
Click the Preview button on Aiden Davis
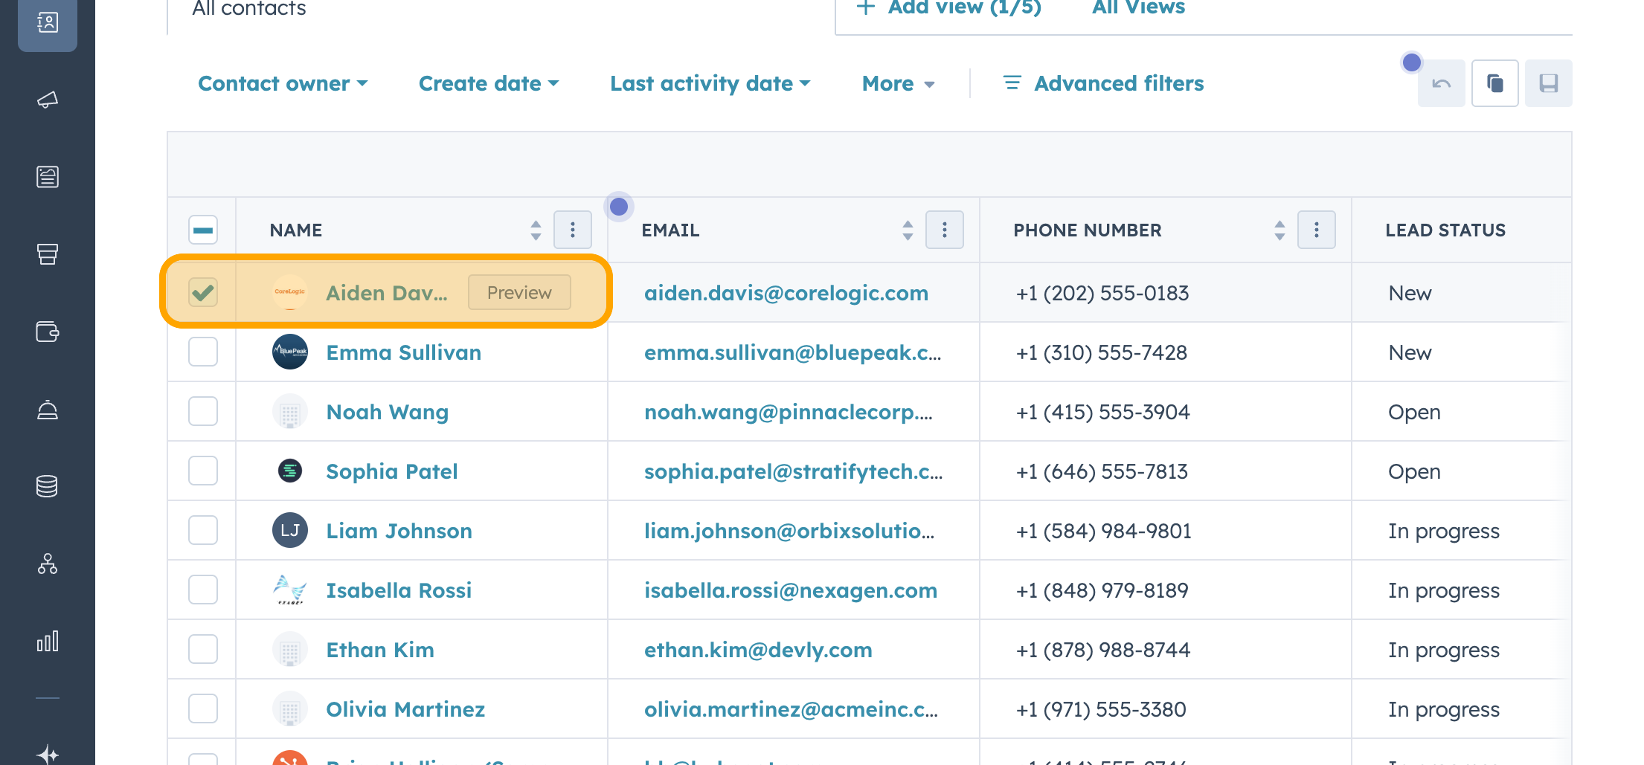coord(518,292)
